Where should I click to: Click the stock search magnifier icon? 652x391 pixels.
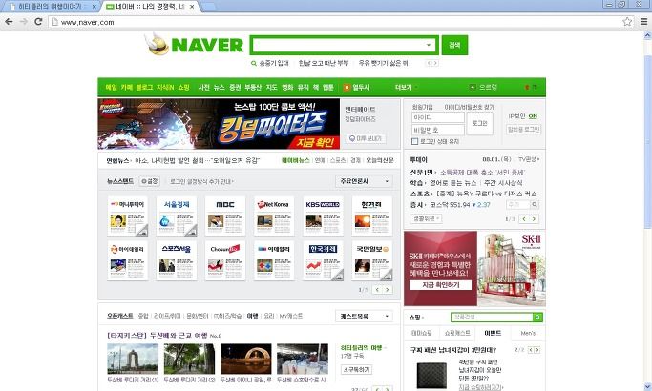coord(535,204)
